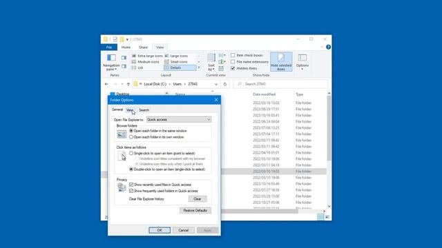Confirm Folder Options with OK
The height and width of the screenshot is (248, 442).
click(160, 230)
